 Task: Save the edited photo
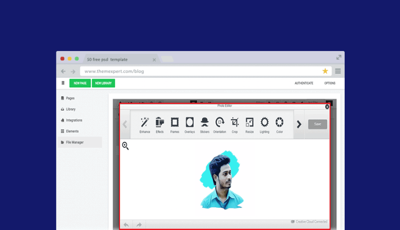pos(317,124)
